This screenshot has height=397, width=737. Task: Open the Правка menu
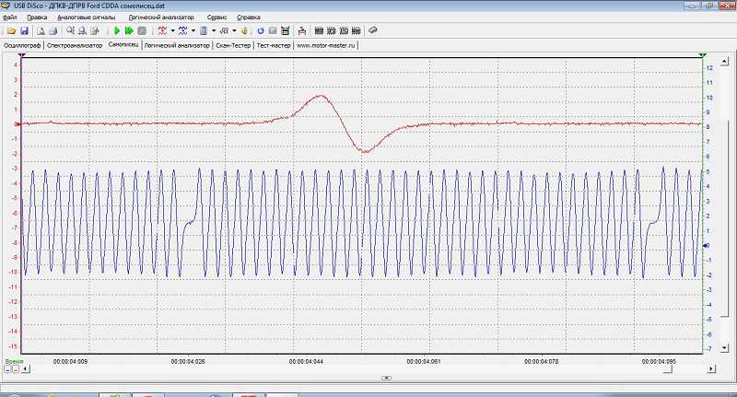pos(37,18)
